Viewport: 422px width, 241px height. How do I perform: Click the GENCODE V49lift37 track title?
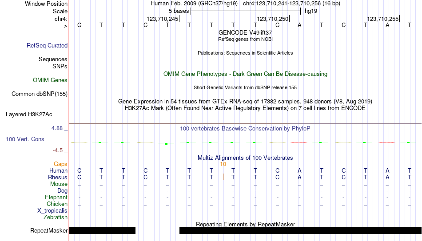click(x=245, y=32)
